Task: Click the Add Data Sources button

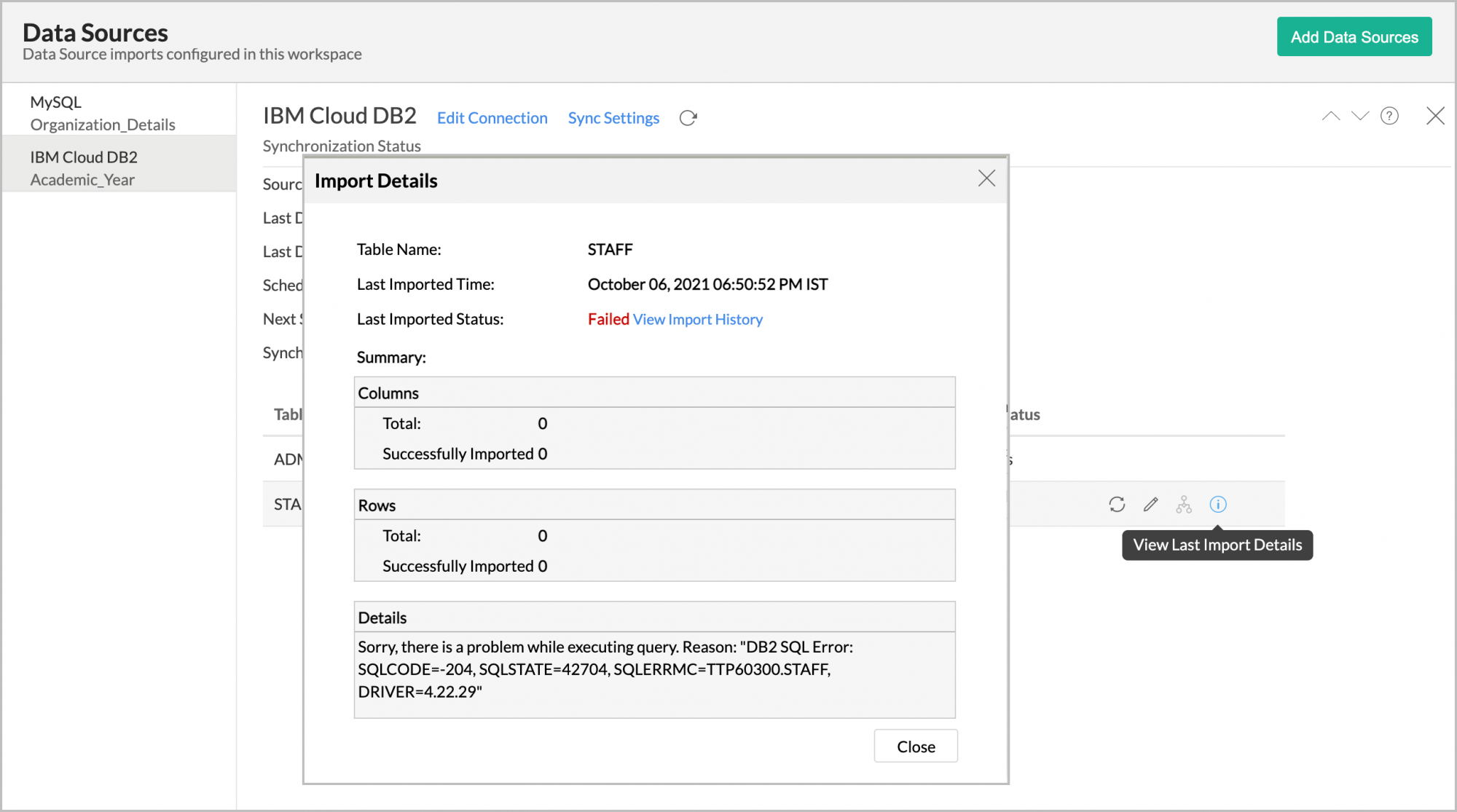Action: (x=1354, y=37)
